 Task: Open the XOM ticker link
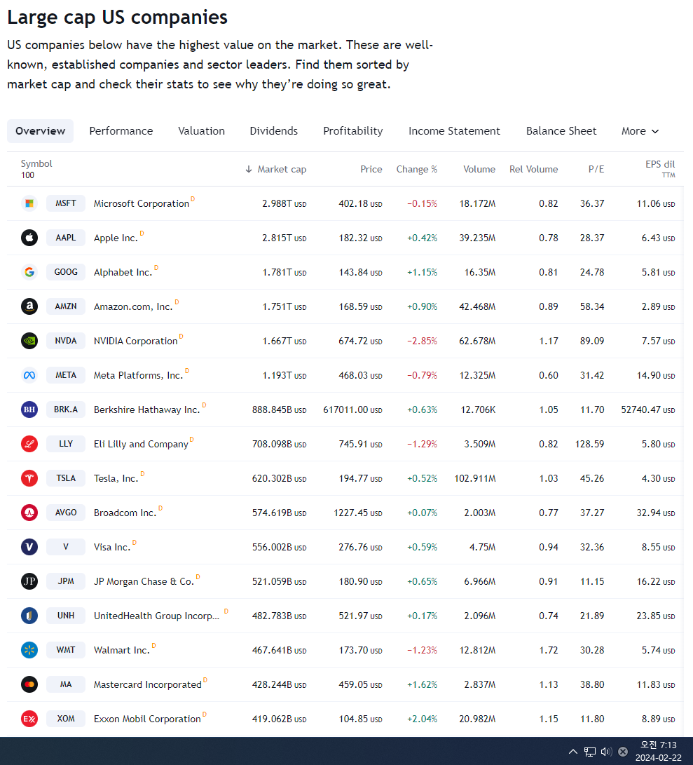[66, 719]
